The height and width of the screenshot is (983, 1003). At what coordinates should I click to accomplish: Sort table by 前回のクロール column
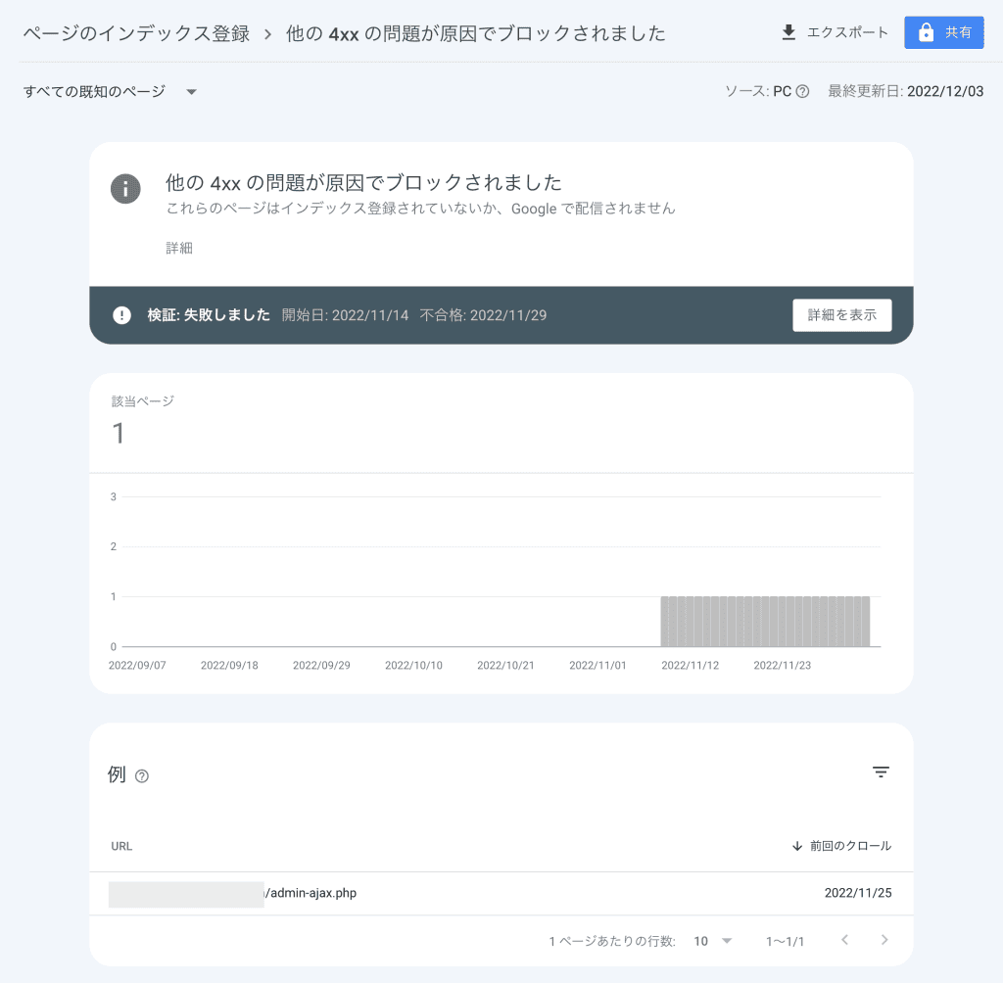(850, 846)
